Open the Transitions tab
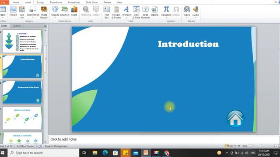This screenshot has width=280, height=157. pos(56,2)
